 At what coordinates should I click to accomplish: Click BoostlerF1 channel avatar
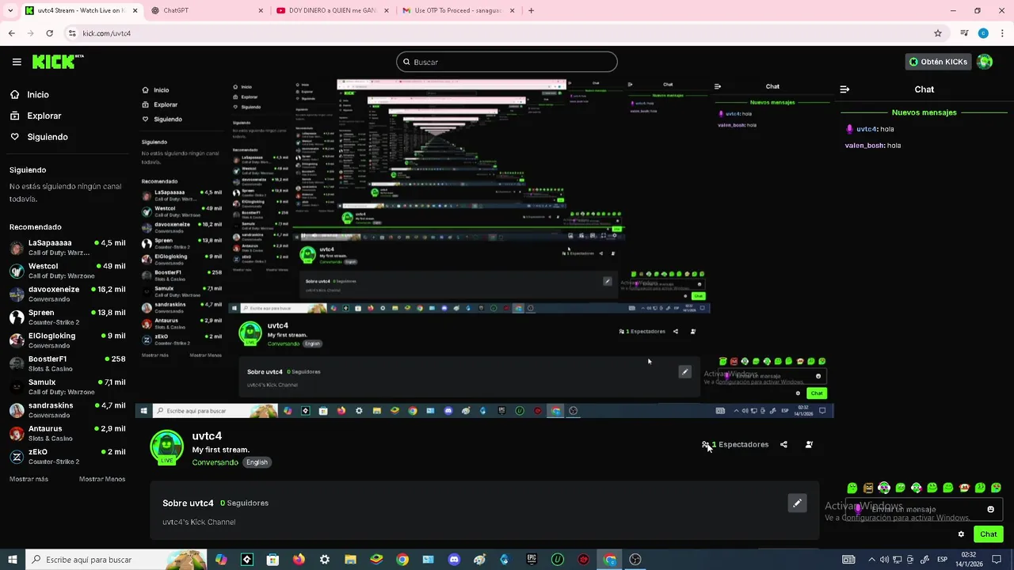tap(17, 363)
